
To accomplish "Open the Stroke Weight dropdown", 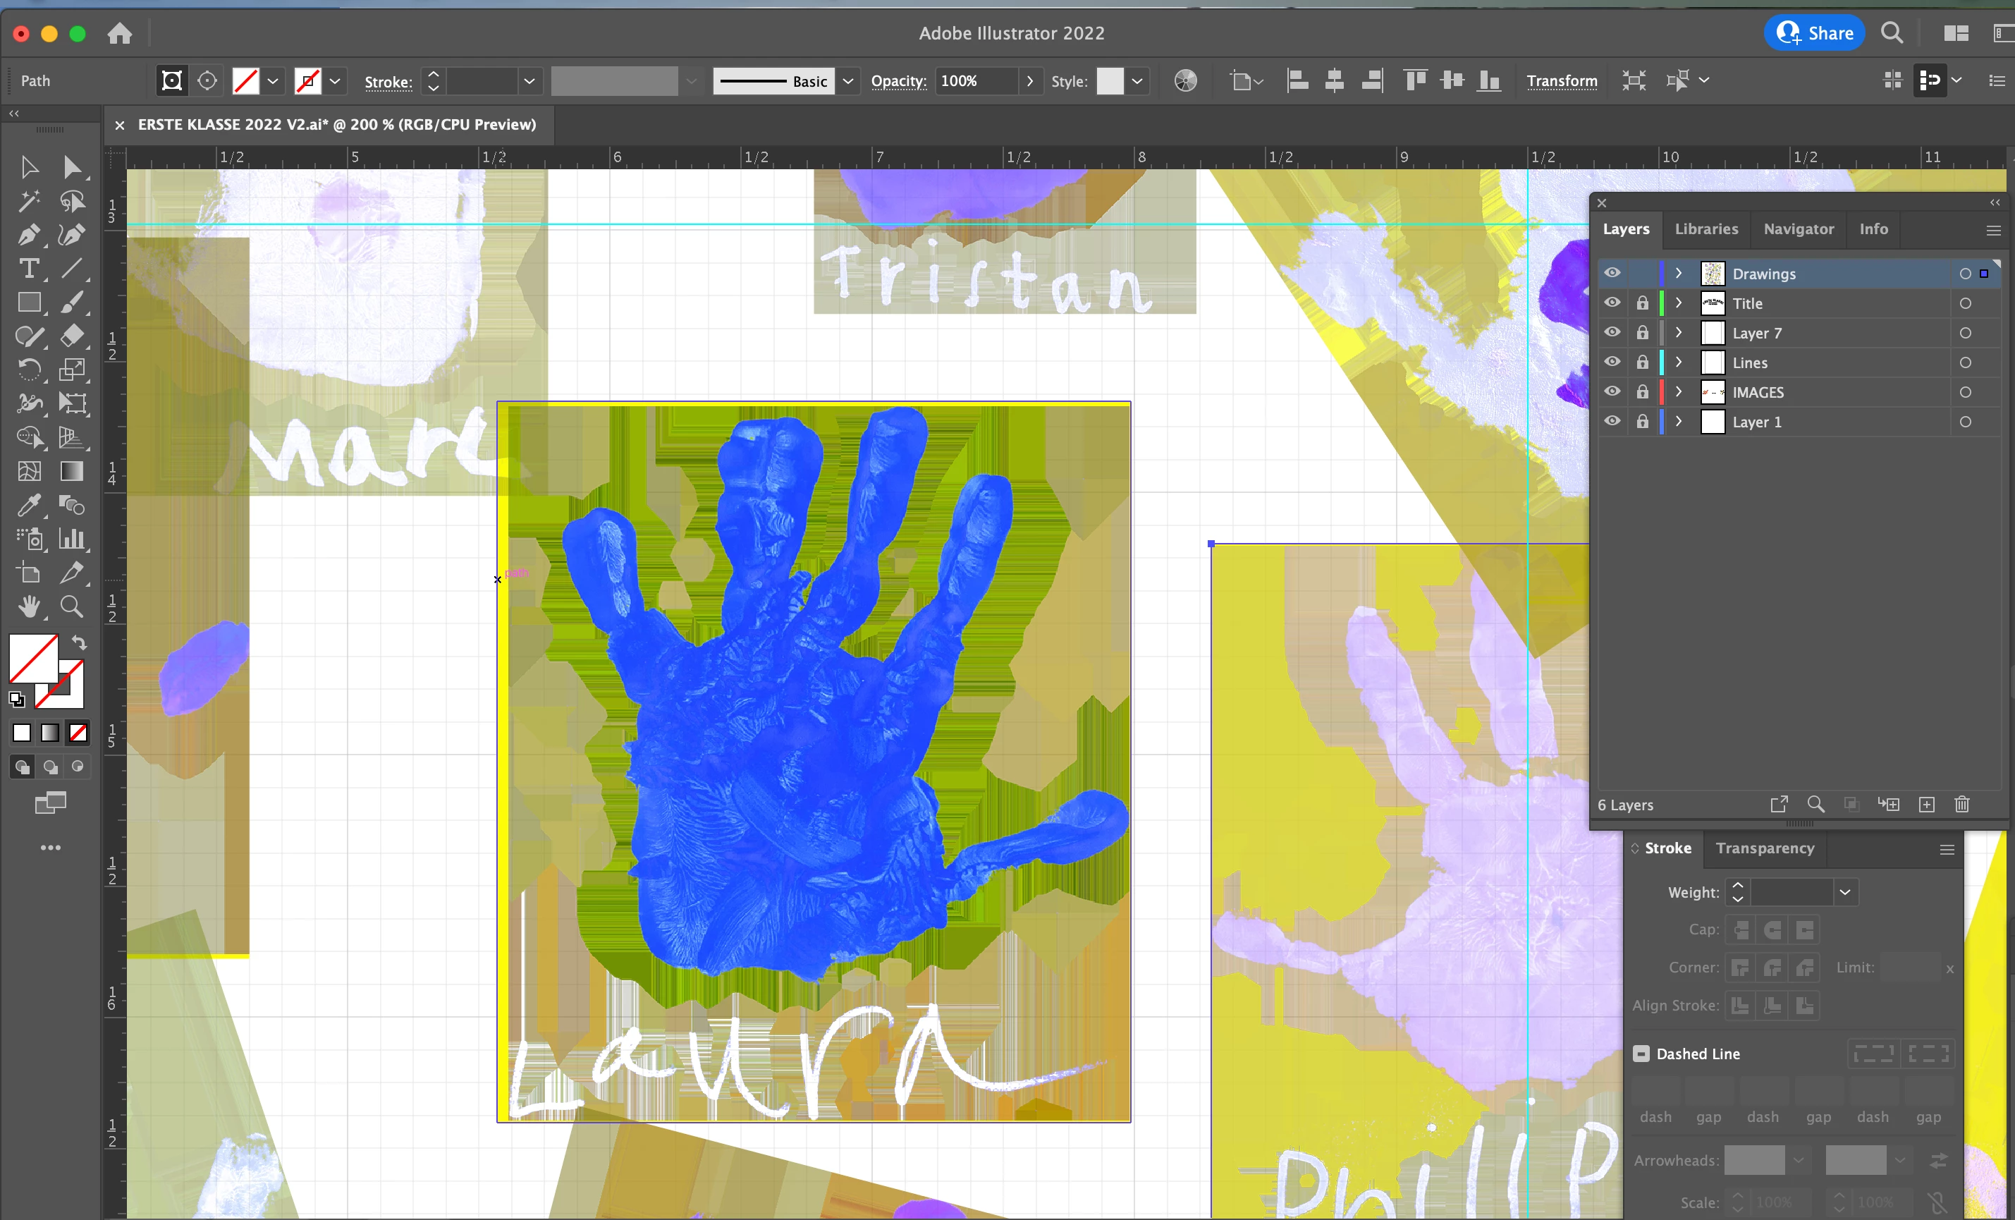I will coord(1845,892).
